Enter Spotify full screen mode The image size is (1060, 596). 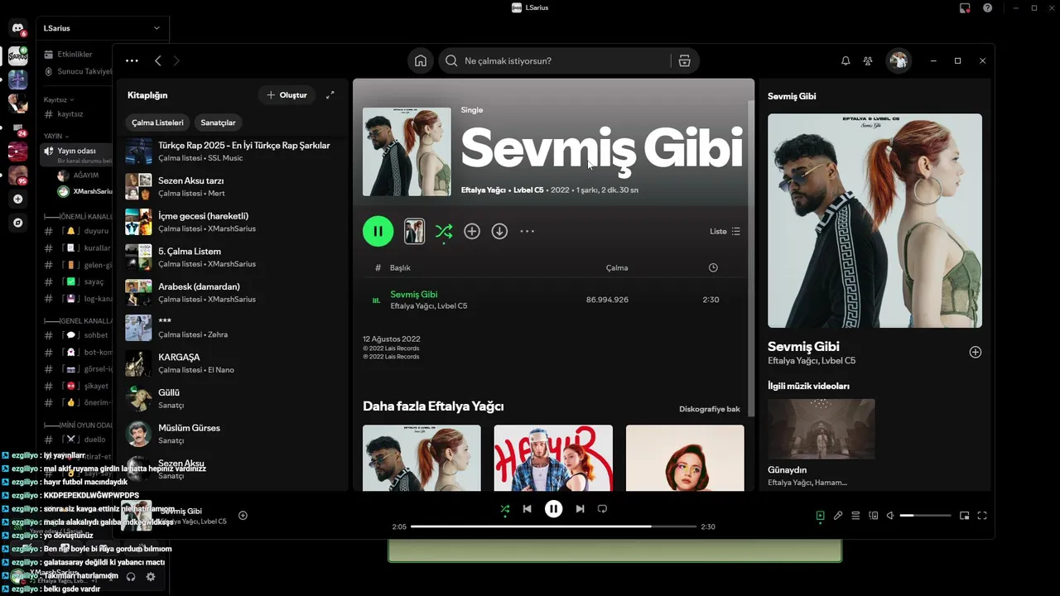pyautogui.click(x=982, y=516)
